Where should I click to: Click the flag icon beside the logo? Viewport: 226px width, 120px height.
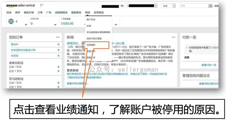[x=42, y=5]
